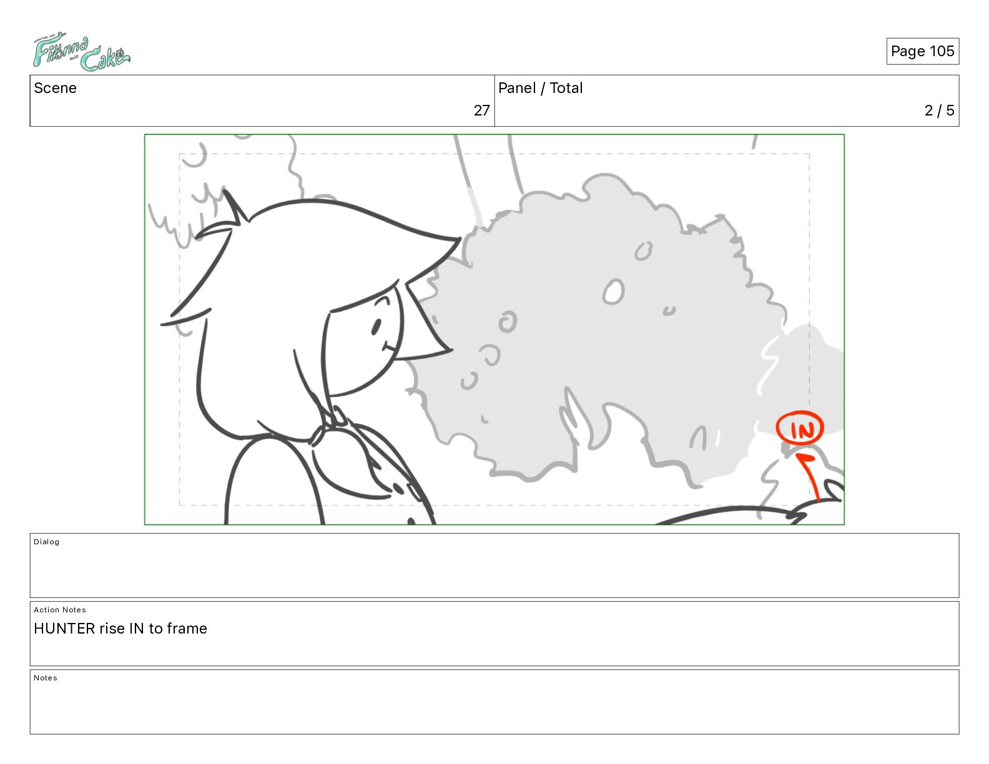Image resolution: width=989 pixels, height=764 pixels.
Task: Click the Action Notes label
Action: (x=60, y=610)
